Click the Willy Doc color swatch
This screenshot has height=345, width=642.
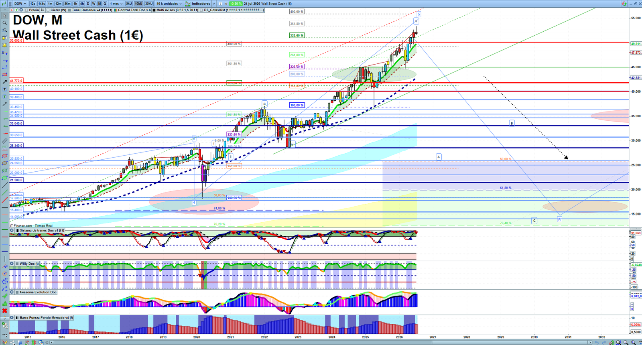pyautogui.click(x=17, y=264)
